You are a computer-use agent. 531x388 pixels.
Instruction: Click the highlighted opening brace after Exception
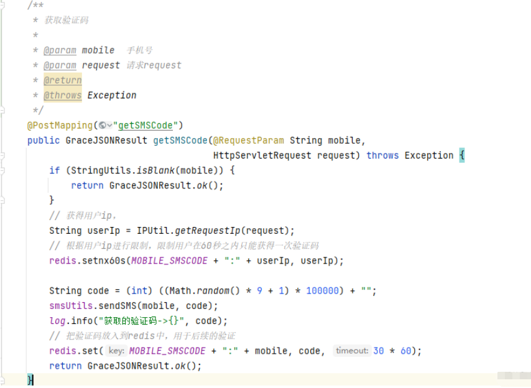click(x=462, y=155)
